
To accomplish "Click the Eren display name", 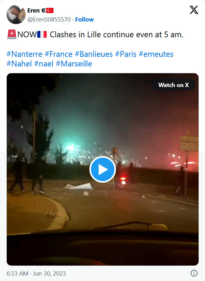I will point(33,10).
